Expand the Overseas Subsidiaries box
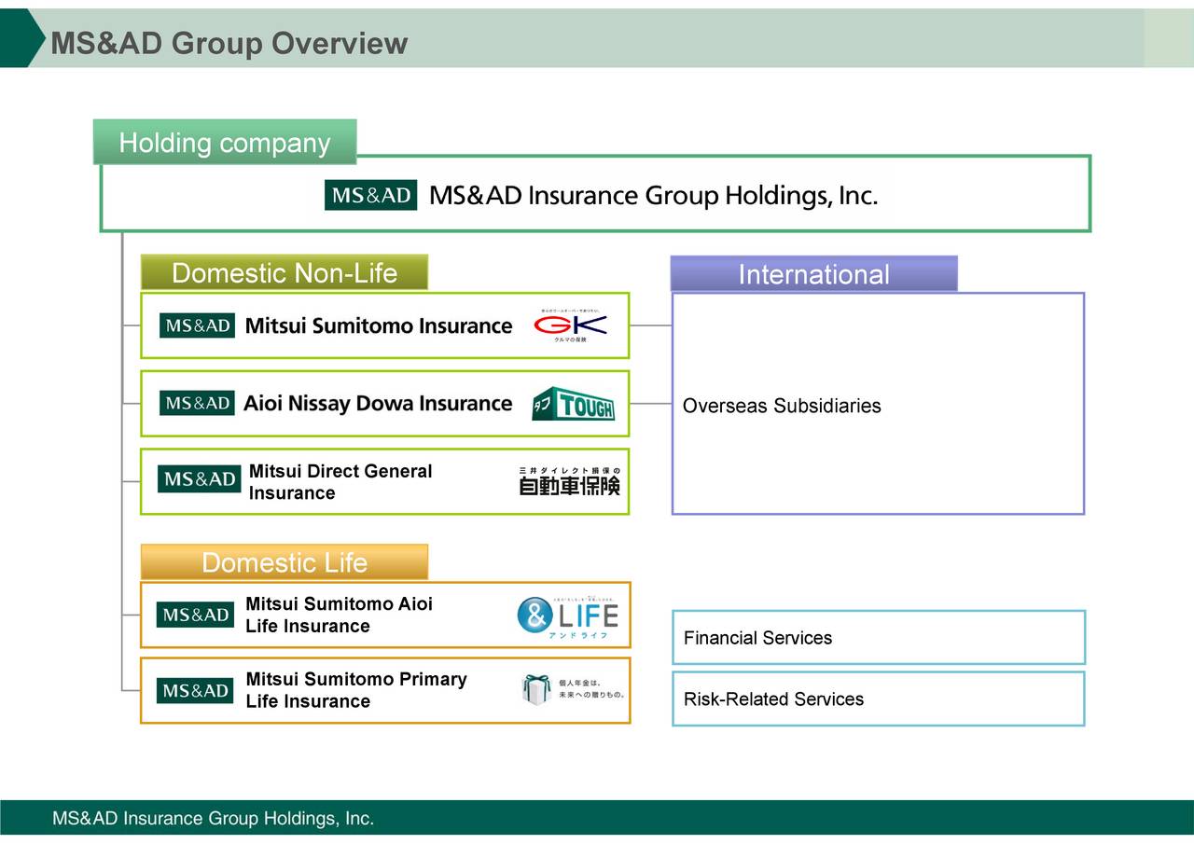Viewport: 1194px width, 844px height. (877, 405)
